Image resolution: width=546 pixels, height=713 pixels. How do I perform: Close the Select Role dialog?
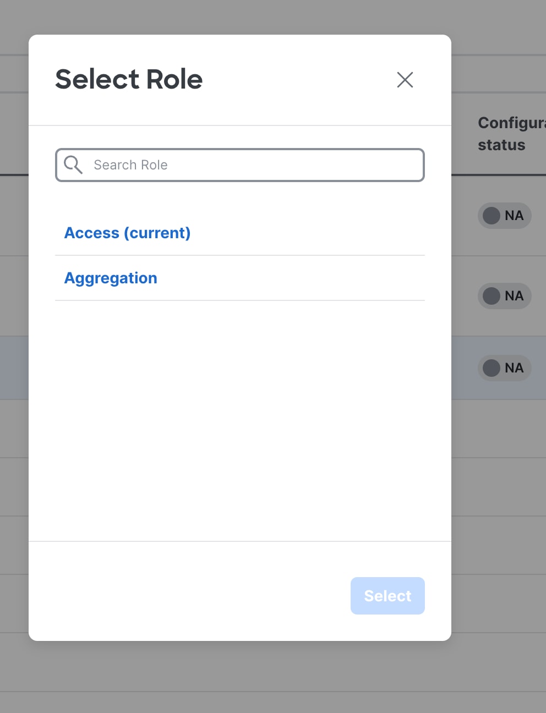(x=405, y=80)
